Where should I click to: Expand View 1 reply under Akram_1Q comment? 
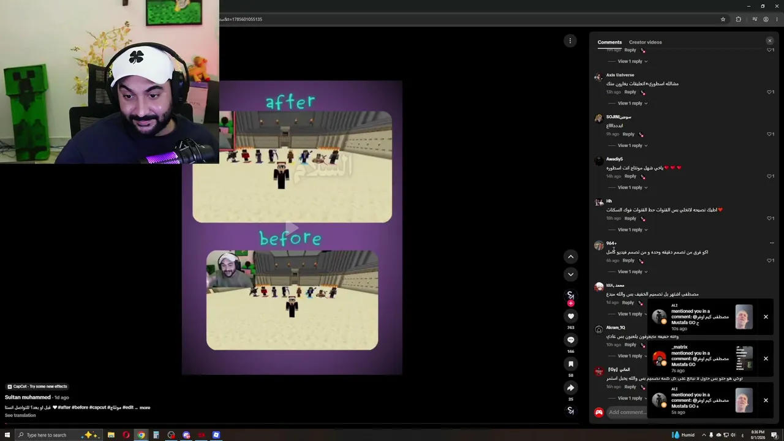tap(632, 356)
